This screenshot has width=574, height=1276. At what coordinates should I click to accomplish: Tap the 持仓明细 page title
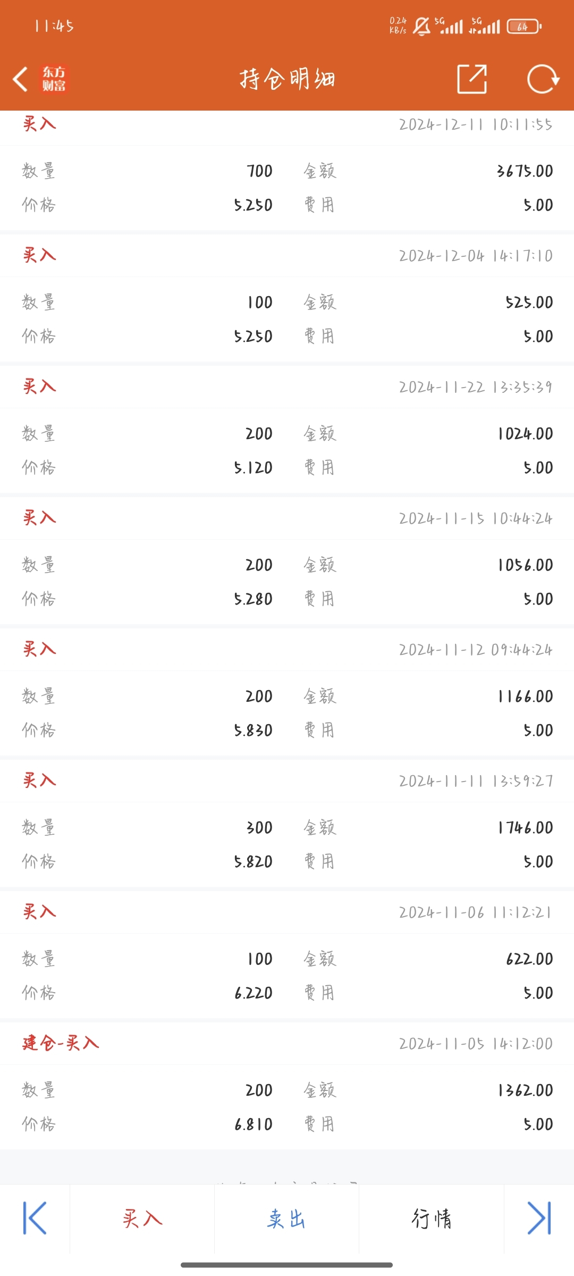click(x=287, y=79)
